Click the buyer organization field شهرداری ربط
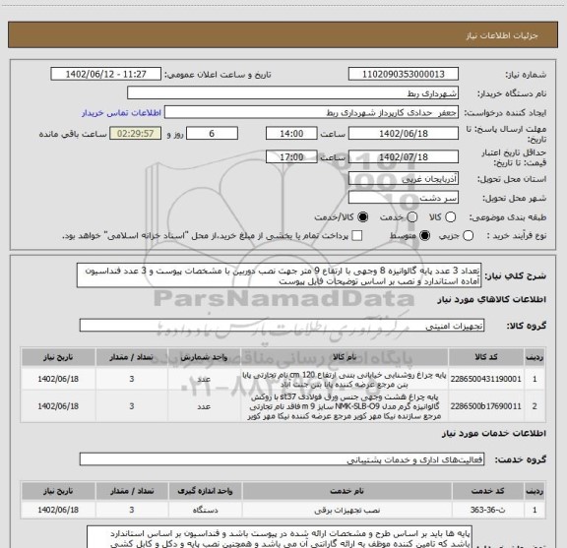Viewport: 567px width, 548px height. click(293, 93)
